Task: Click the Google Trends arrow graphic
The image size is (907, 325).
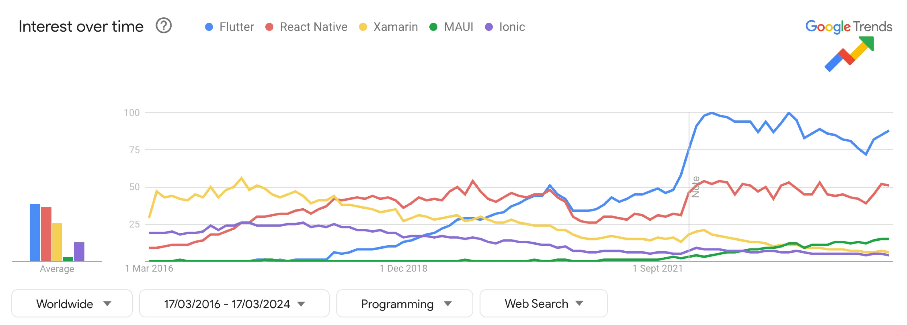Action: pos(849,54)
